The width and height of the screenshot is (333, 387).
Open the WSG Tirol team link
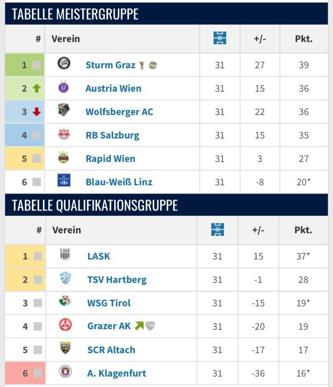tap(109, 303)
